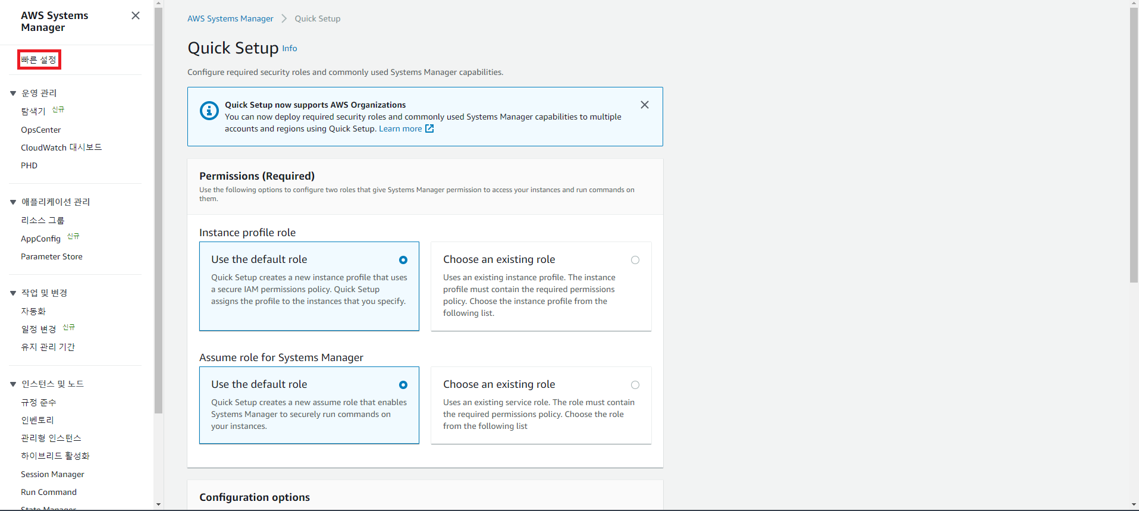Click the Permissions (Required) heading
Viewport: 1139px width, 511px height.
[x=257, y=176]
